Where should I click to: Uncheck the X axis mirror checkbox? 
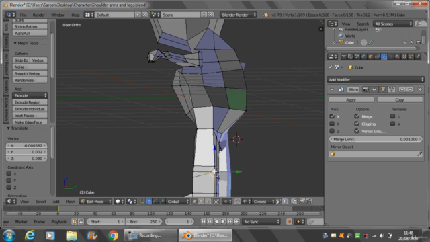point(332,116)
